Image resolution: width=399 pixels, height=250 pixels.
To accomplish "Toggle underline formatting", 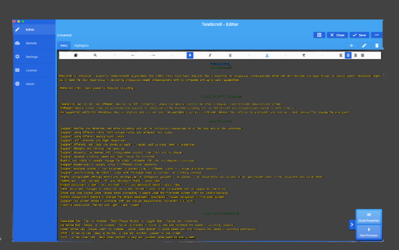I will [x=230, y=55].
